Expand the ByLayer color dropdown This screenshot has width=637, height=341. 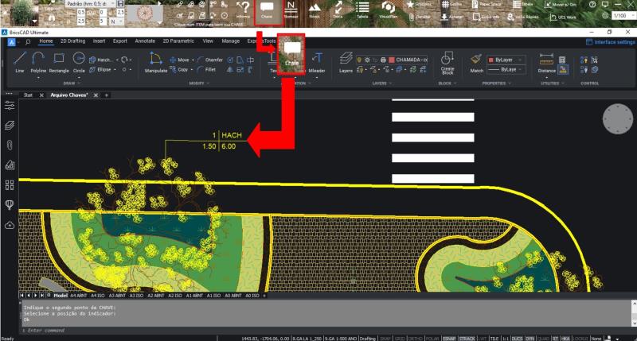508,60
